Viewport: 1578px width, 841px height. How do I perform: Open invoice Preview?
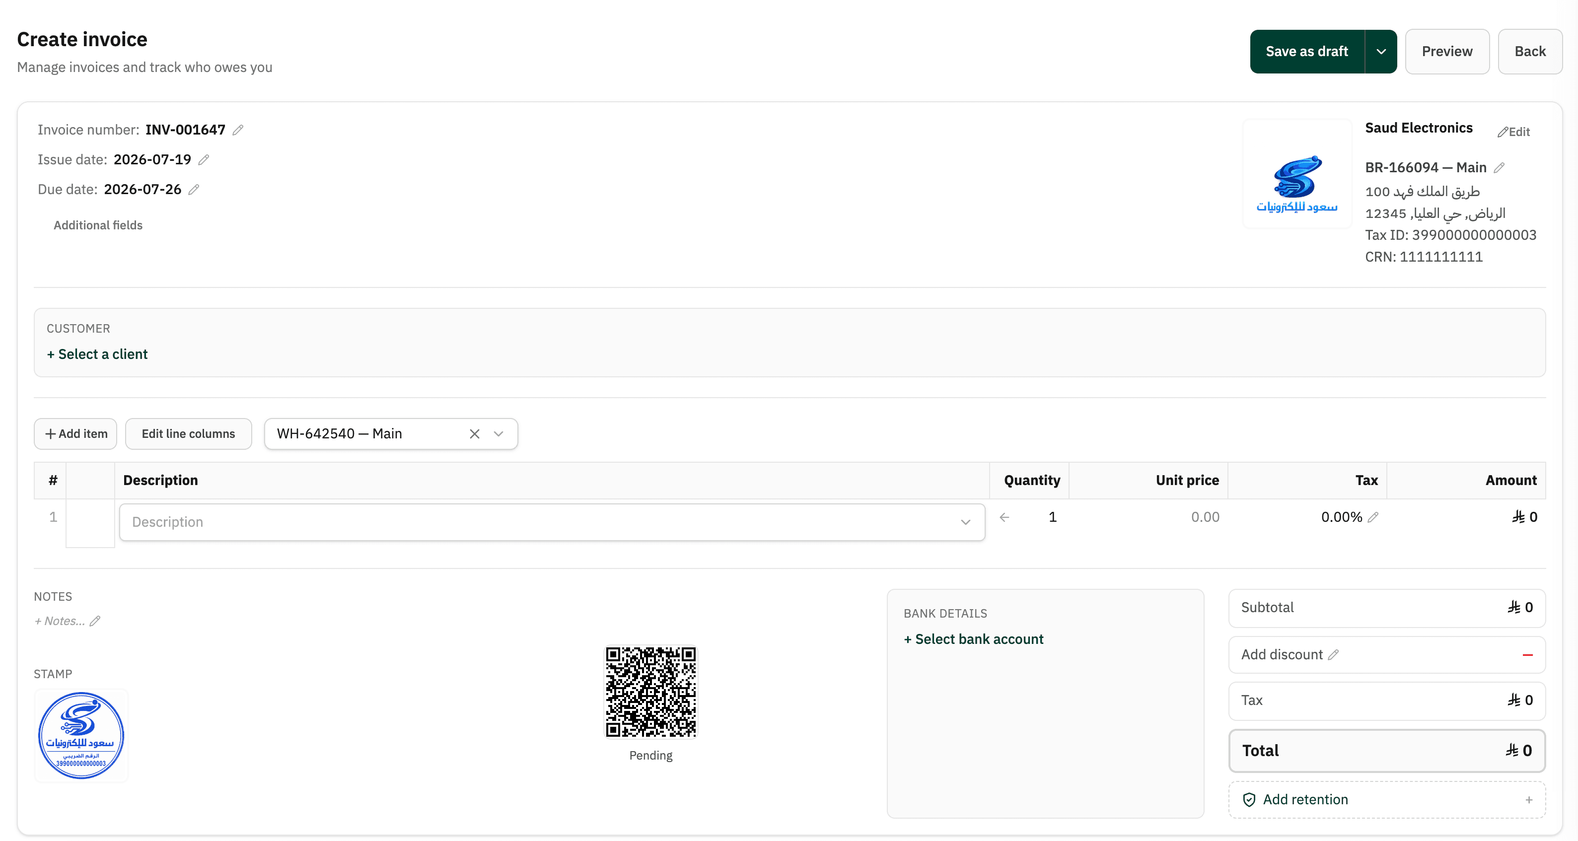(1447, 52)
